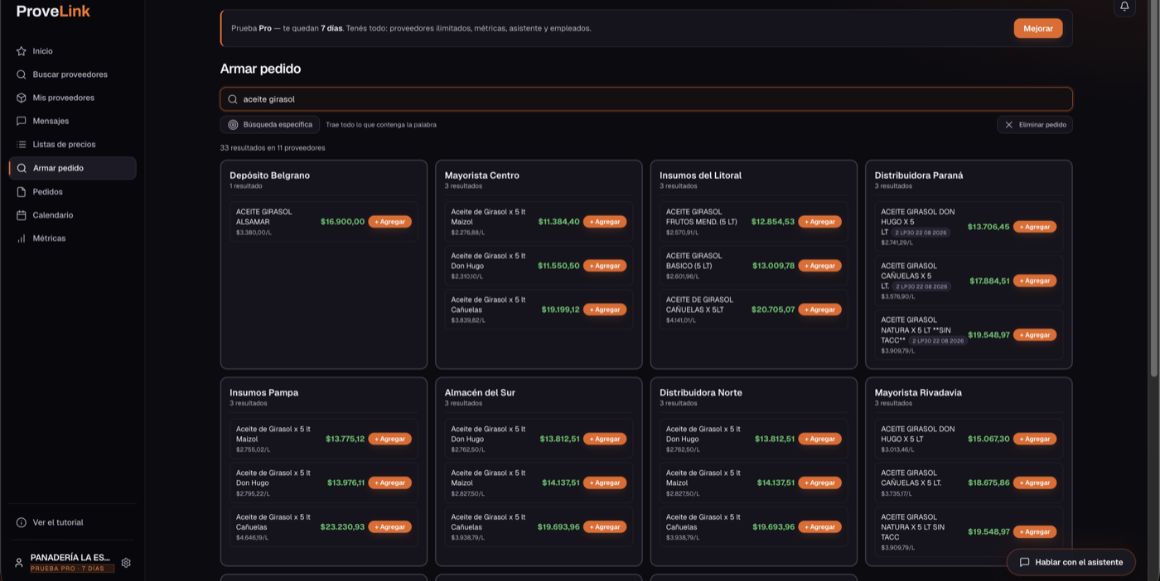Click the page vertical scrollbar
1160x581 pixels.
tap(1156, 190)
